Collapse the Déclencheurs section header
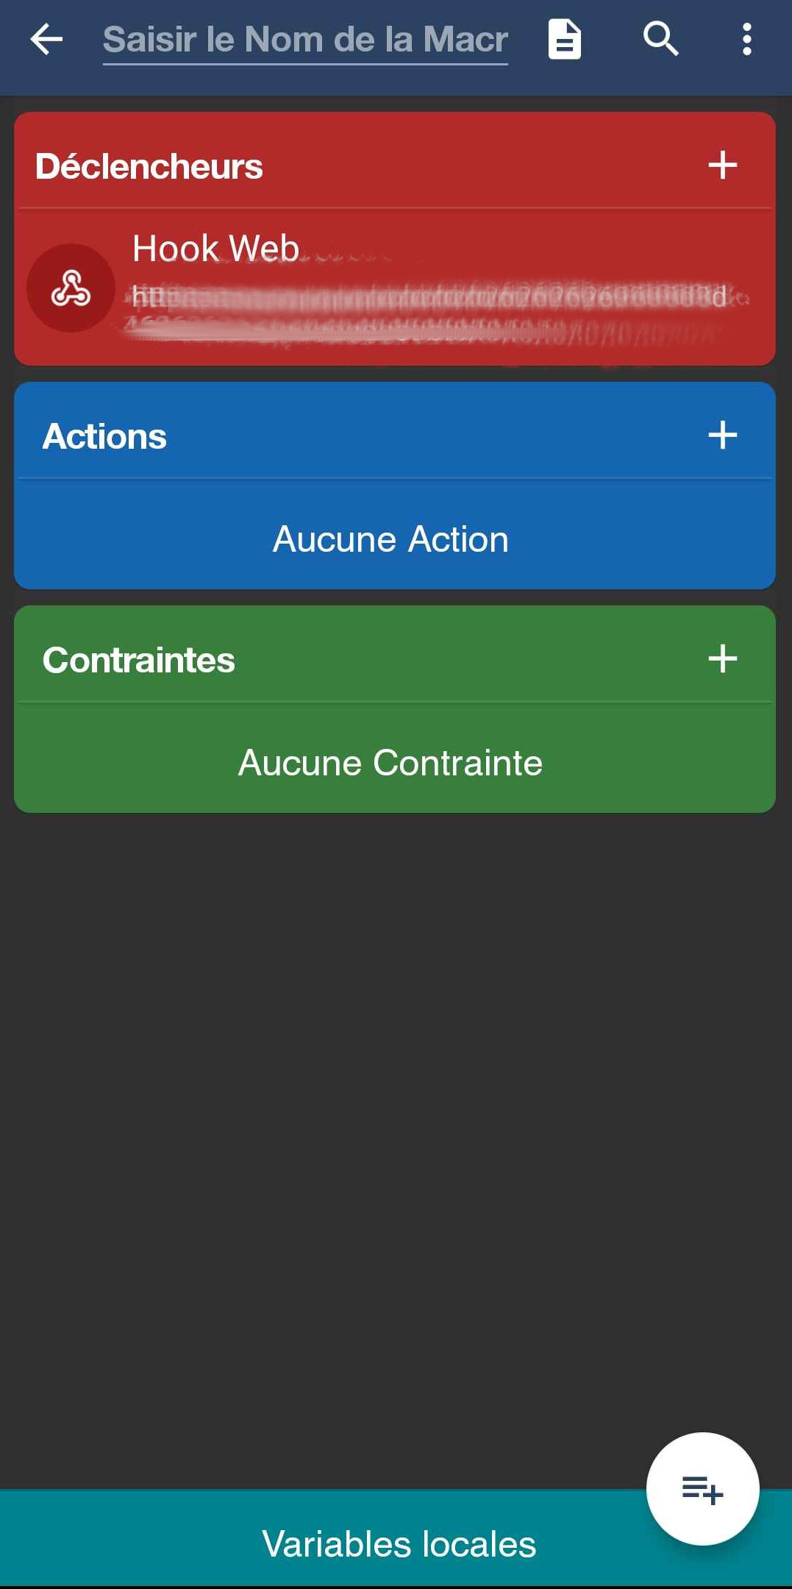Image resolution: width=792 pixels, height=1589 pixels. 149,166
